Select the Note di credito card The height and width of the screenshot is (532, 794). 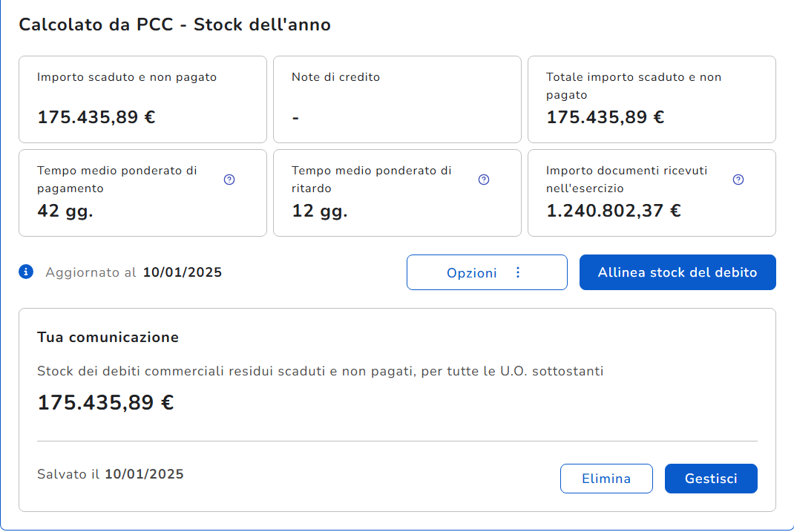coord(397,99)
